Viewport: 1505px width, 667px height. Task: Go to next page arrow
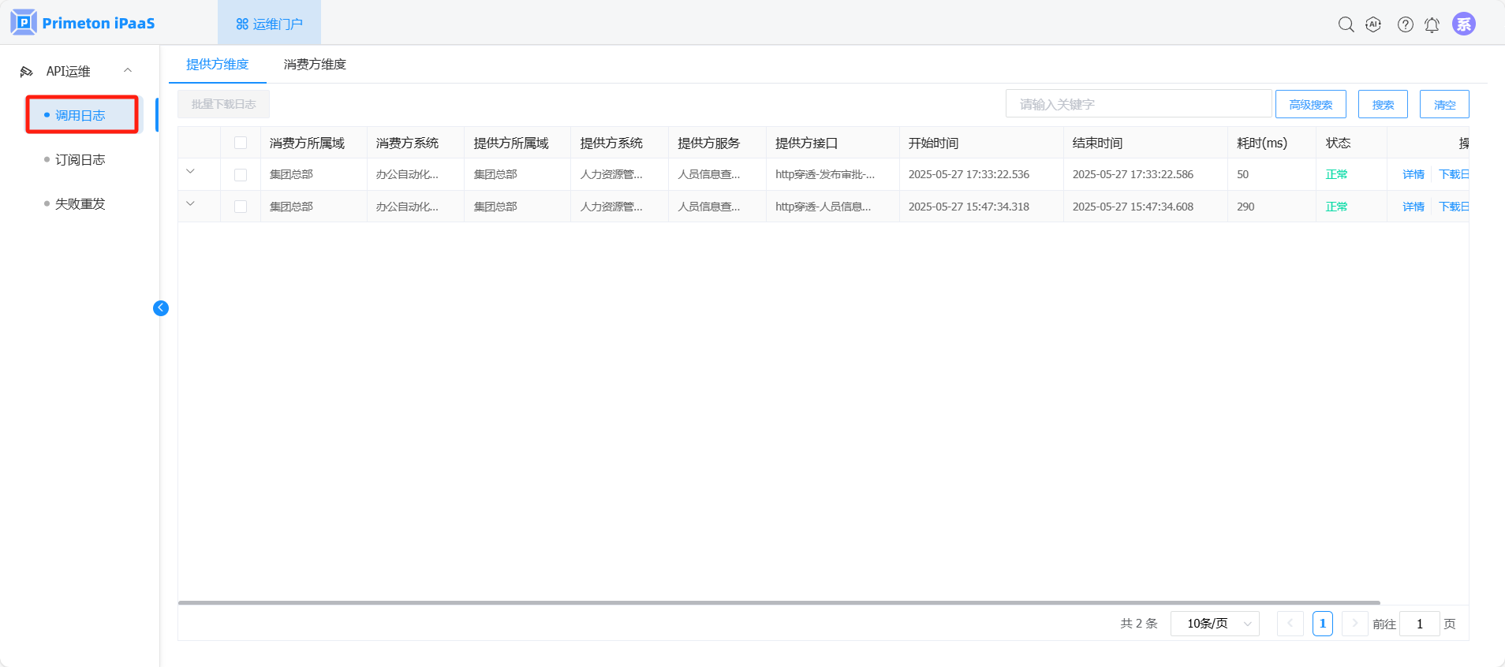pyautogui.click(x=1354, y=624)
